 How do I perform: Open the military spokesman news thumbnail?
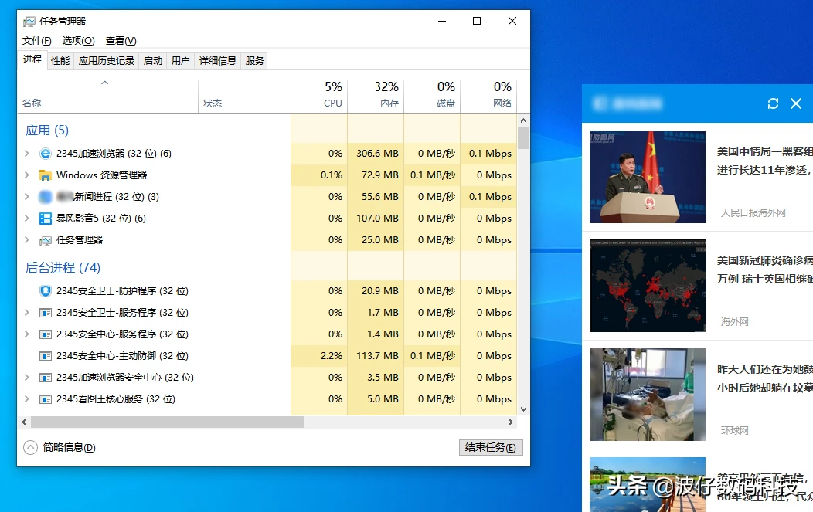point(648,177)
